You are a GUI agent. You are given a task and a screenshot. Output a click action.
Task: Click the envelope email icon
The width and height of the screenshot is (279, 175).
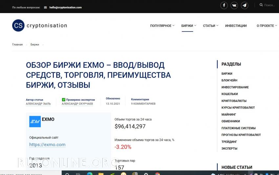point(45,8)
